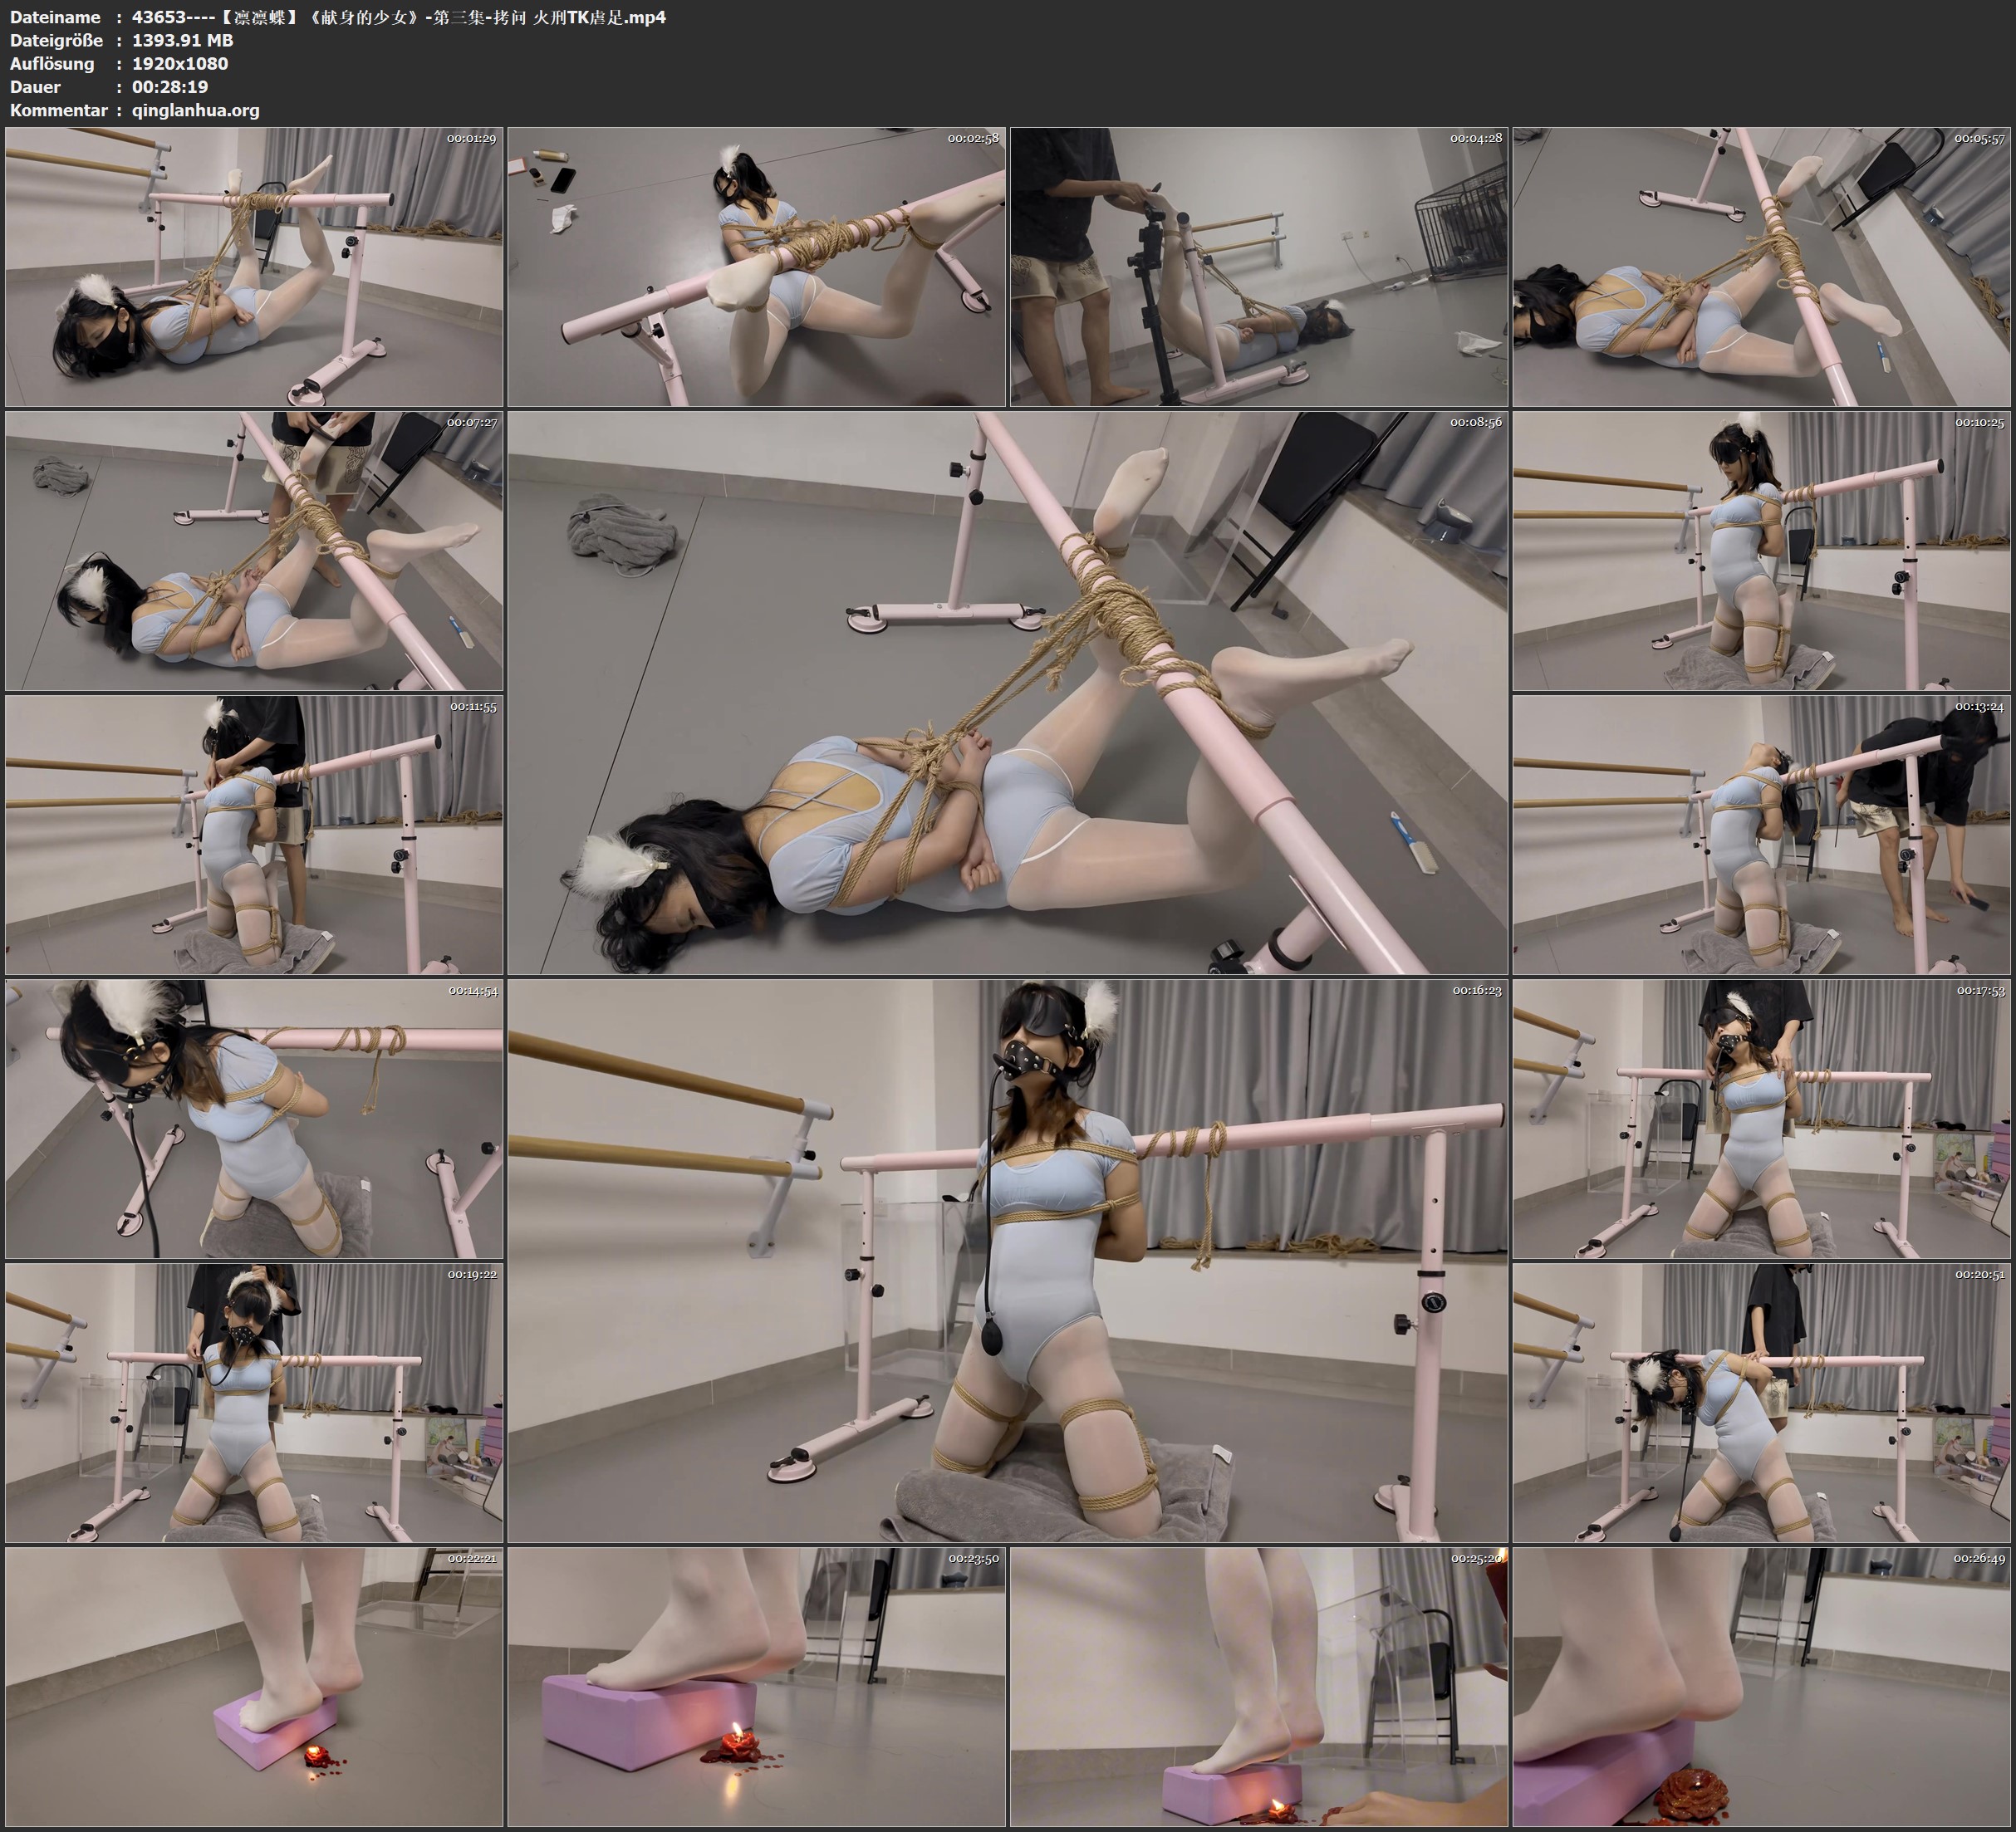Open the thumbnail at 00:14:54
This screenshot has height=1832, width=2016.
coord(254,1119)
